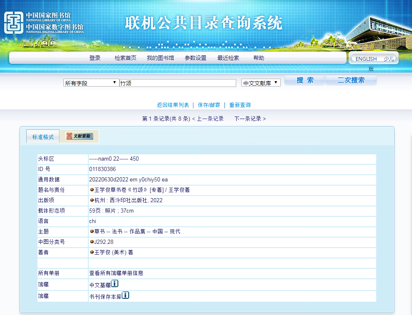Click bullet icon before classification J292.28

coord(92,242)
